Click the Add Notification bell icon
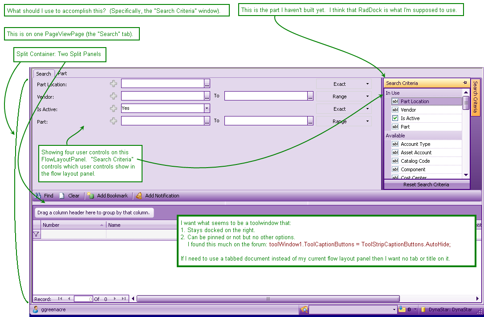This screenshot has width=484, height=317. point(139,195)
